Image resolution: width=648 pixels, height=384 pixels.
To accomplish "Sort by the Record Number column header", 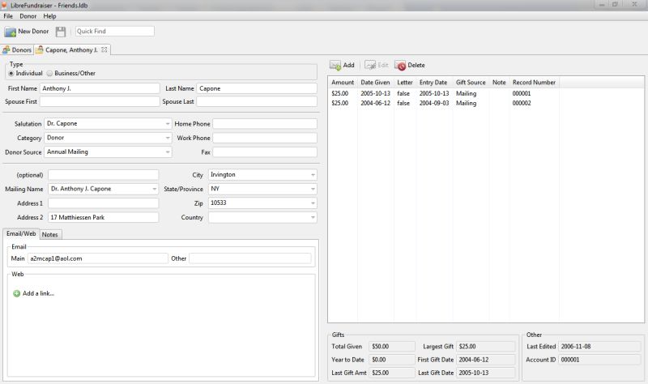I will coord(534,83).
